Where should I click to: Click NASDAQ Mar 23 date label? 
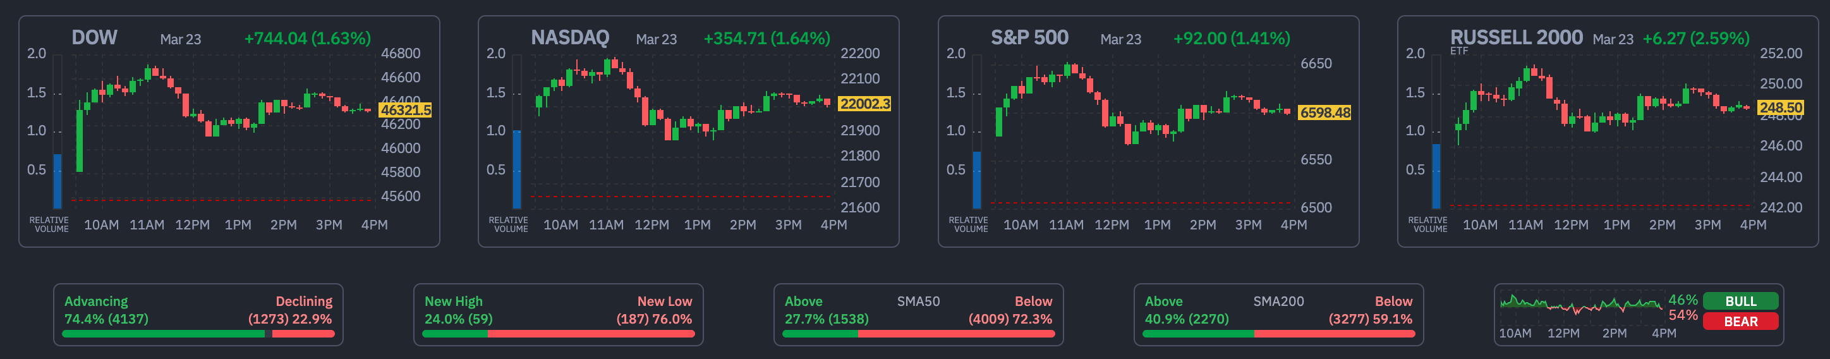656,40
